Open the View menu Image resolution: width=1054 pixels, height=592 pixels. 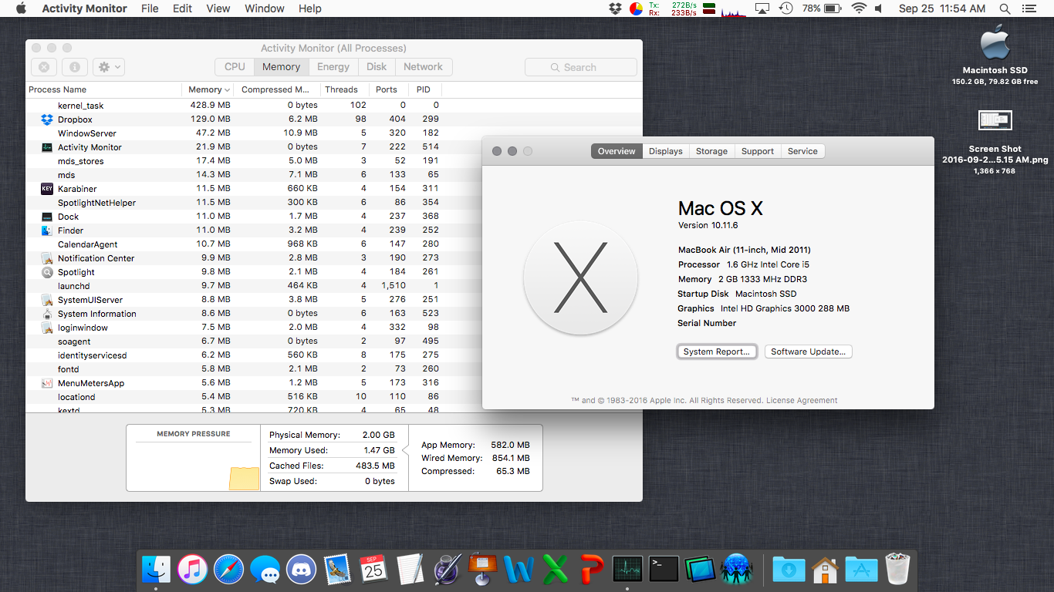point(218,8)
